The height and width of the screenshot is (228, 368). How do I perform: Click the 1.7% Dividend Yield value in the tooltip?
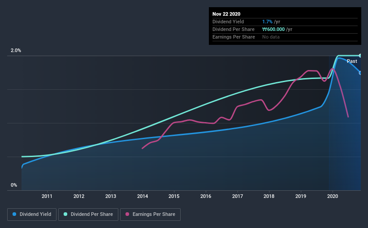point(267,22)
